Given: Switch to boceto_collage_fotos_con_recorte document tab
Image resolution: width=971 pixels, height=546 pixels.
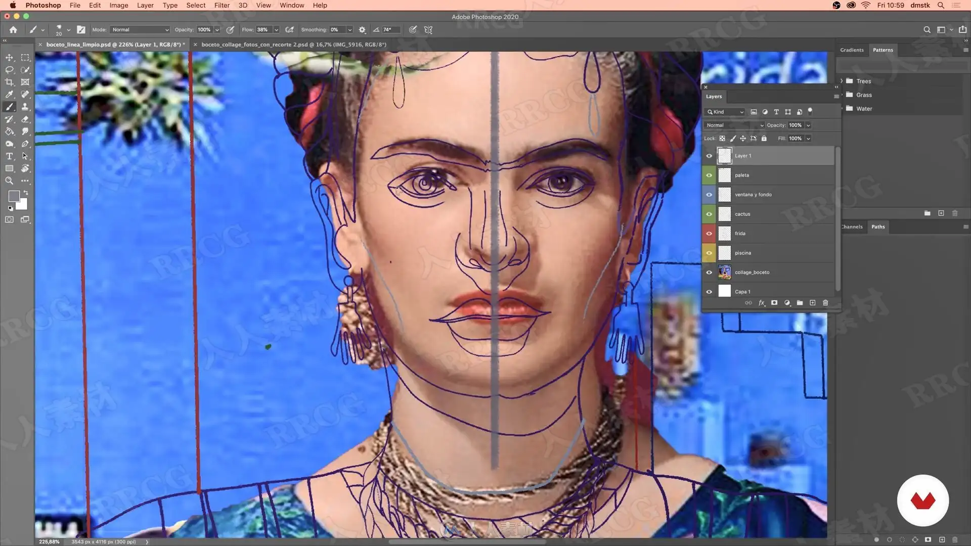Looking at the screenshot, I should [x=294, y=44].
